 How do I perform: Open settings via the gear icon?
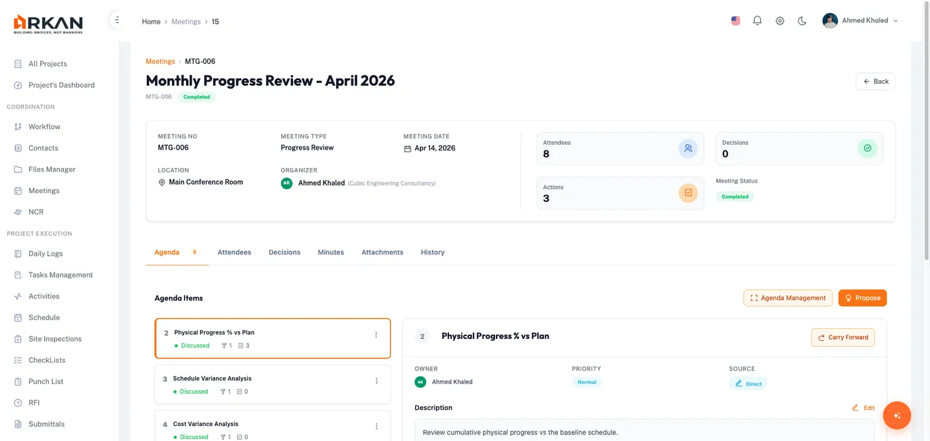click(x=780, y=21)
